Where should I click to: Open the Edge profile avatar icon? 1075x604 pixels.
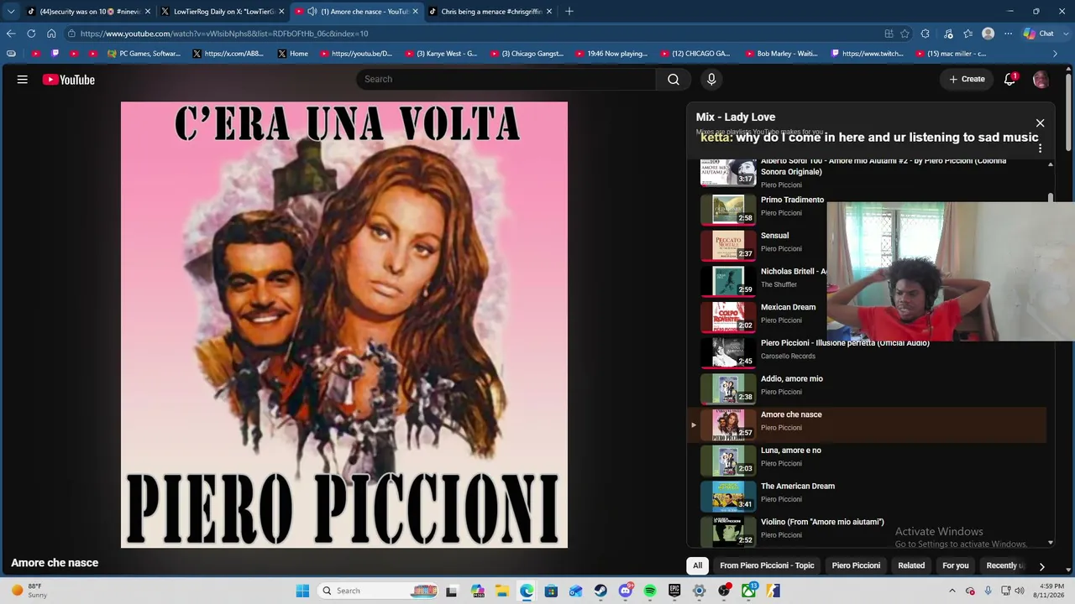click(988, 34)
